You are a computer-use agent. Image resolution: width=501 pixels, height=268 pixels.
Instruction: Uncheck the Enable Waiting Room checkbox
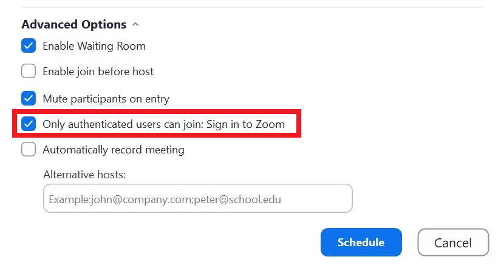pos(29,46)
